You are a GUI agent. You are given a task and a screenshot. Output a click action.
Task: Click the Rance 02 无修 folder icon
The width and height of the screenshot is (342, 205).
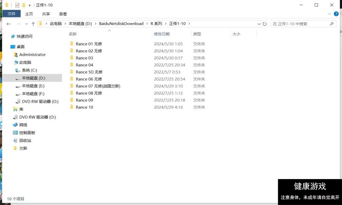tap(71, 51)
